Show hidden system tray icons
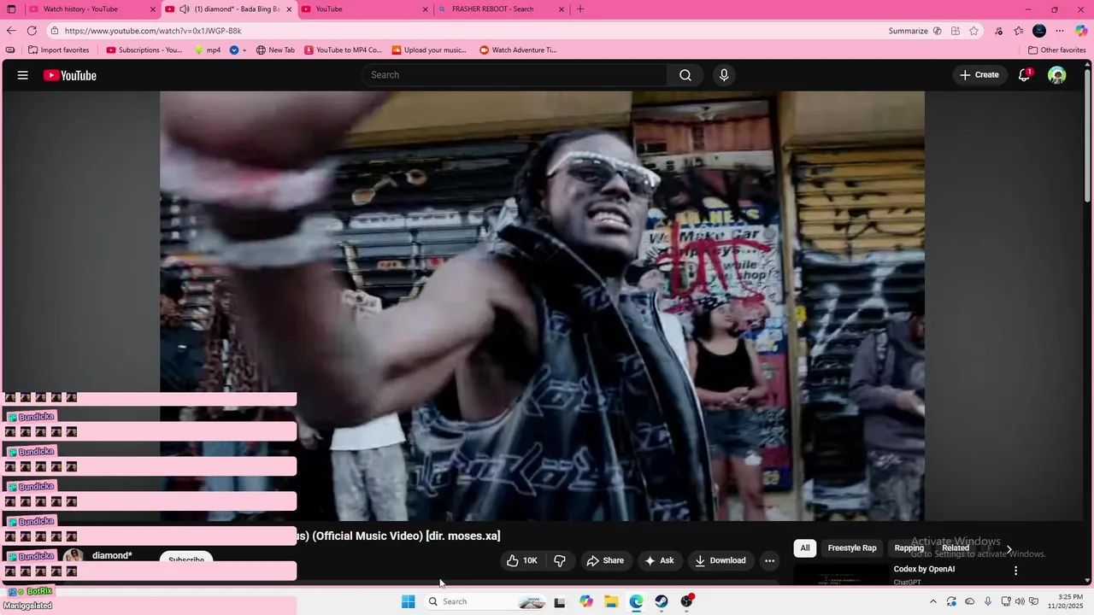The image size is (1094, 615). point(932,601)
